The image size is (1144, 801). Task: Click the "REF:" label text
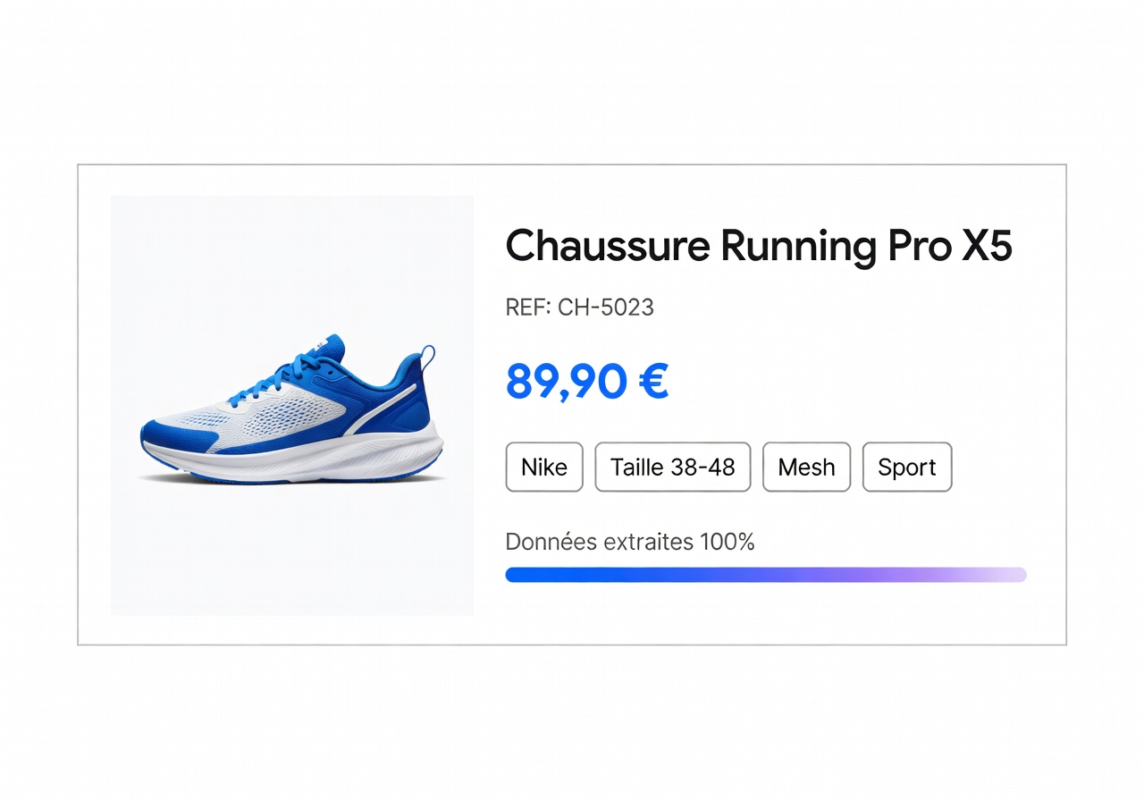tap(527, 308)
